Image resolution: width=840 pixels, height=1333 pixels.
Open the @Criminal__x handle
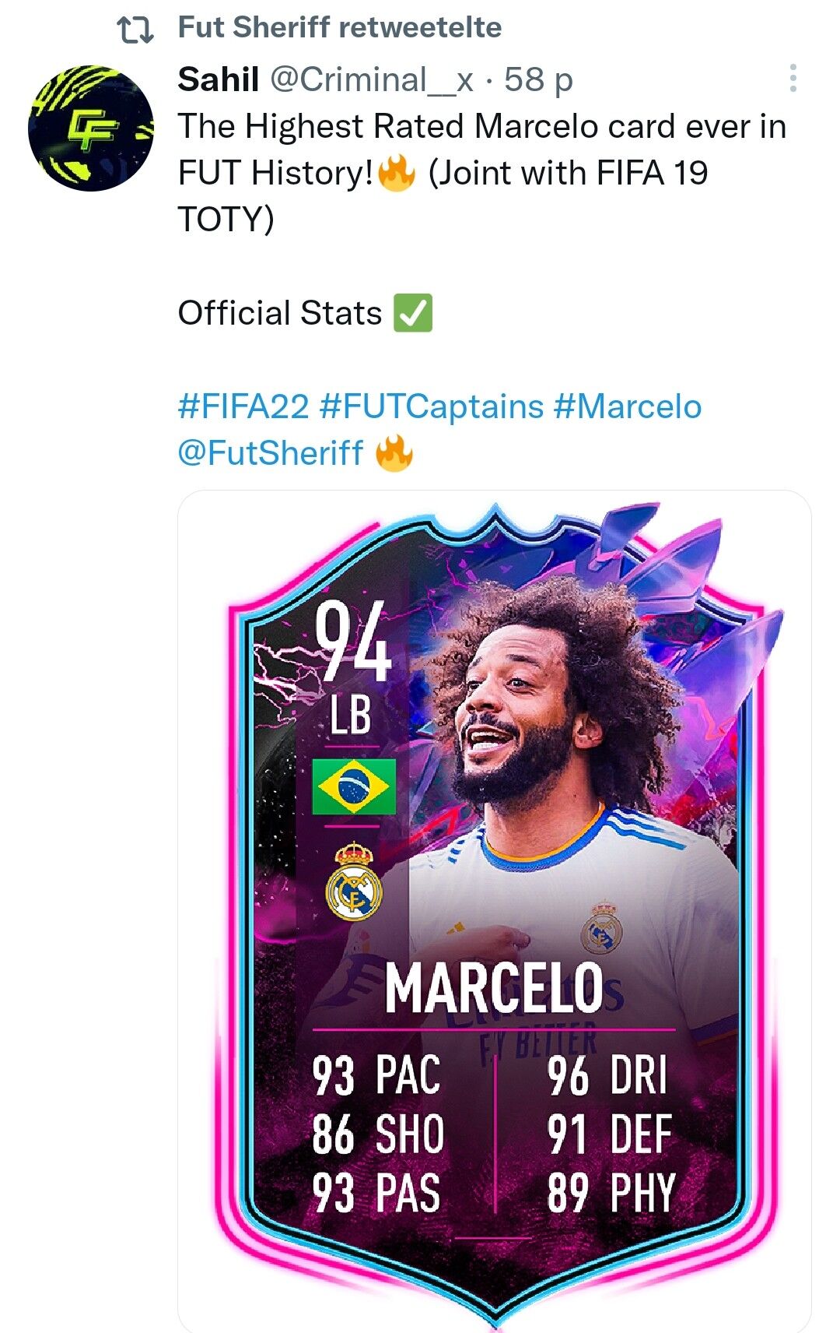[371, 79]
